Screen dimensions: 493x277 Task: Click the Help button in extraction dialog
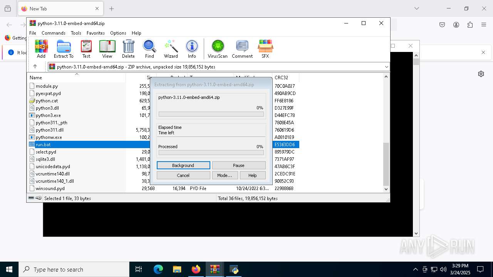253,175
